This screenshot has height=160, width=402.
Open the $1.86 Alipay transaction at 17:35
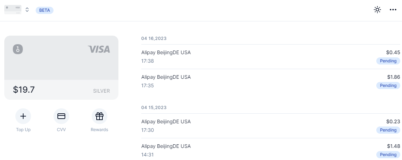pos(270,81)
